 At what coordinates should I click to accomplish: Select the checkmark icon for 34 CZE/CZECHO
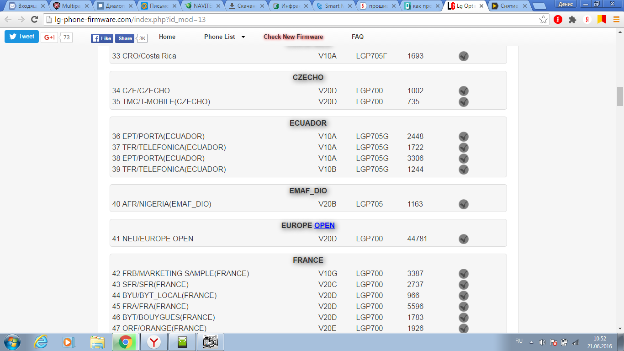point(464,91)
